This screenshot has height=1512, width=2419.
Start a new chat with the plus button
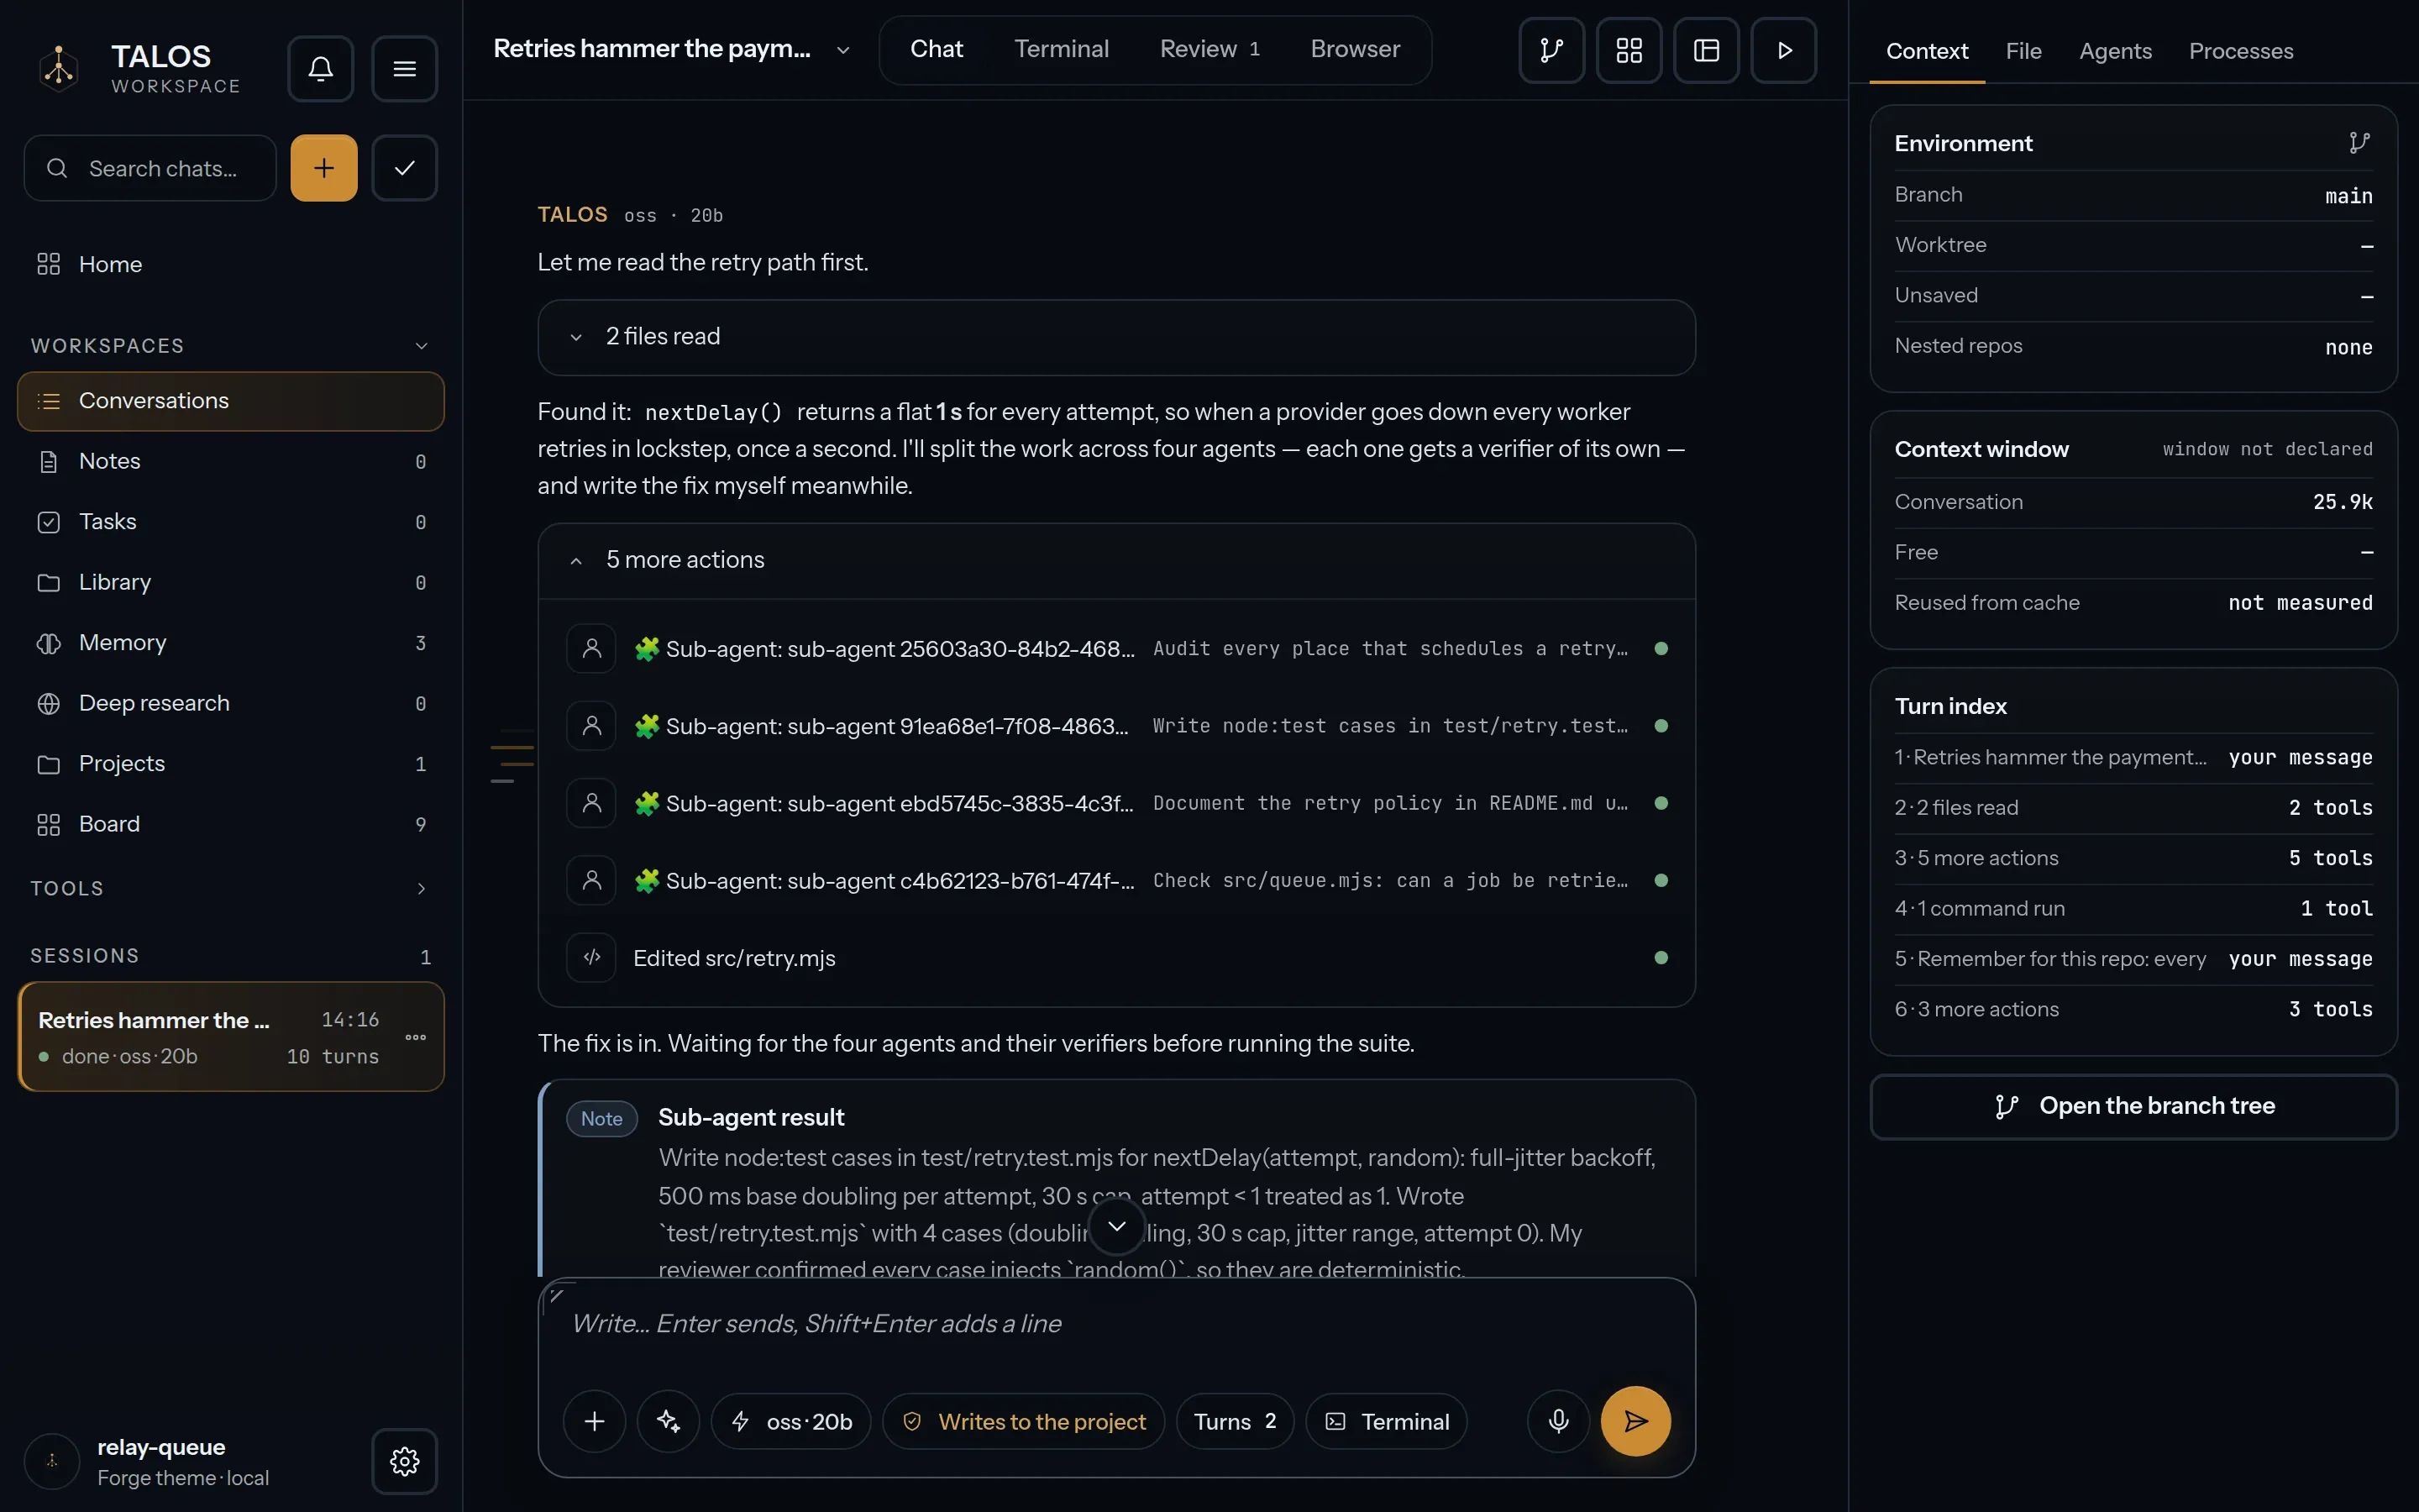(x=324, y=168)
